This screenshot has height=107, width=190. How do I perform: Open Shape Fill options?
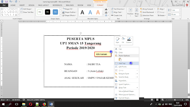click(x=68, y=9)
